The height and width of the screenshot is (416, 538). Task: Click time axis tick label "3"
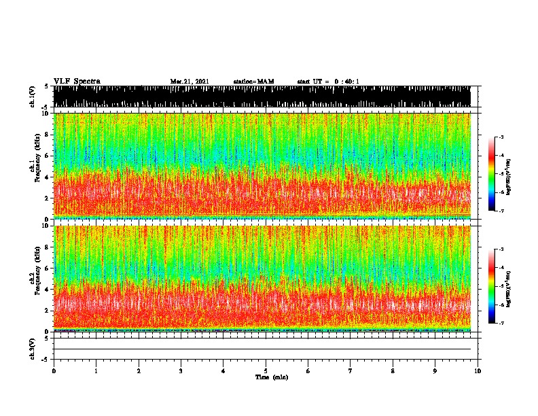[181, 371]
